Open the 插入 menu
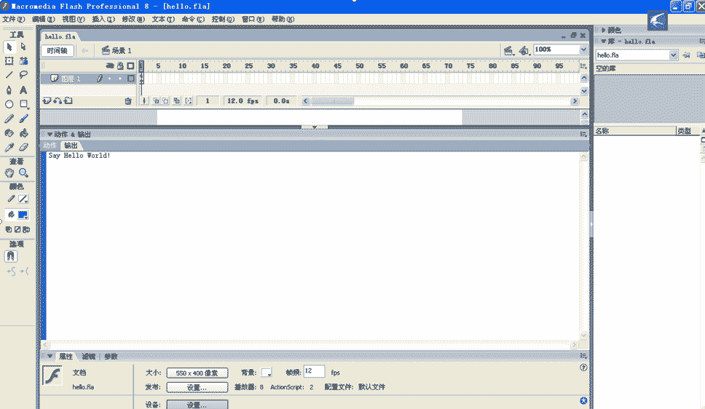The width and height of the screenshot is (705, 409). (103, 19)
